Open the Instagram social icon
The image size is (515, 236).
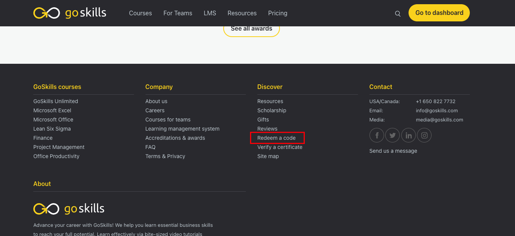pos(424,135)
